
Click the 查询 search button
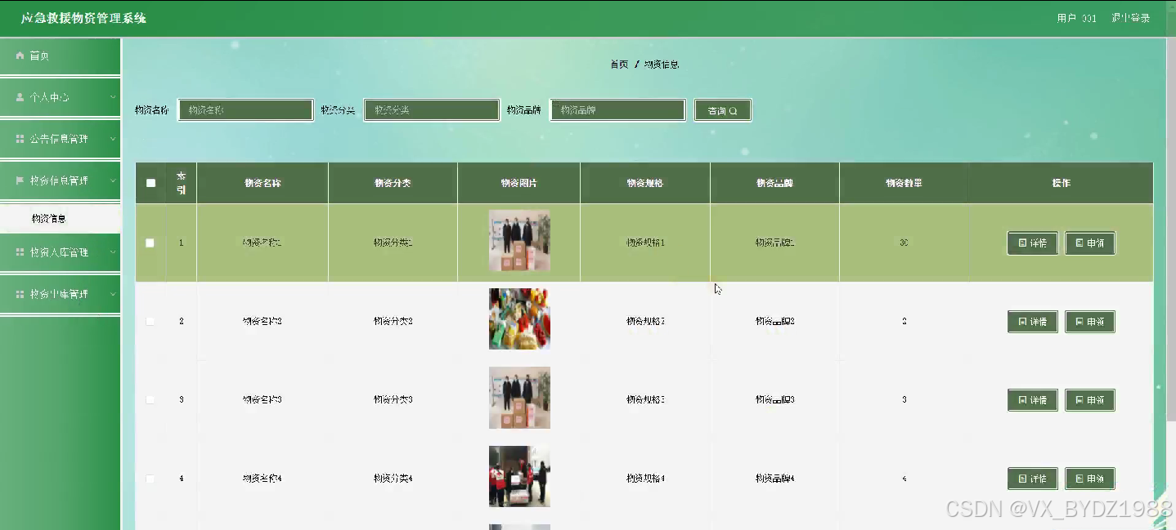723,110
